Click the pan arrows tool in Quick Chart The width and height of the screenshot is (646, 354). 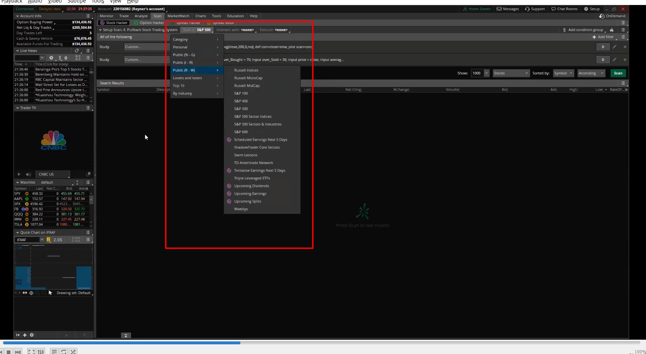25,293
